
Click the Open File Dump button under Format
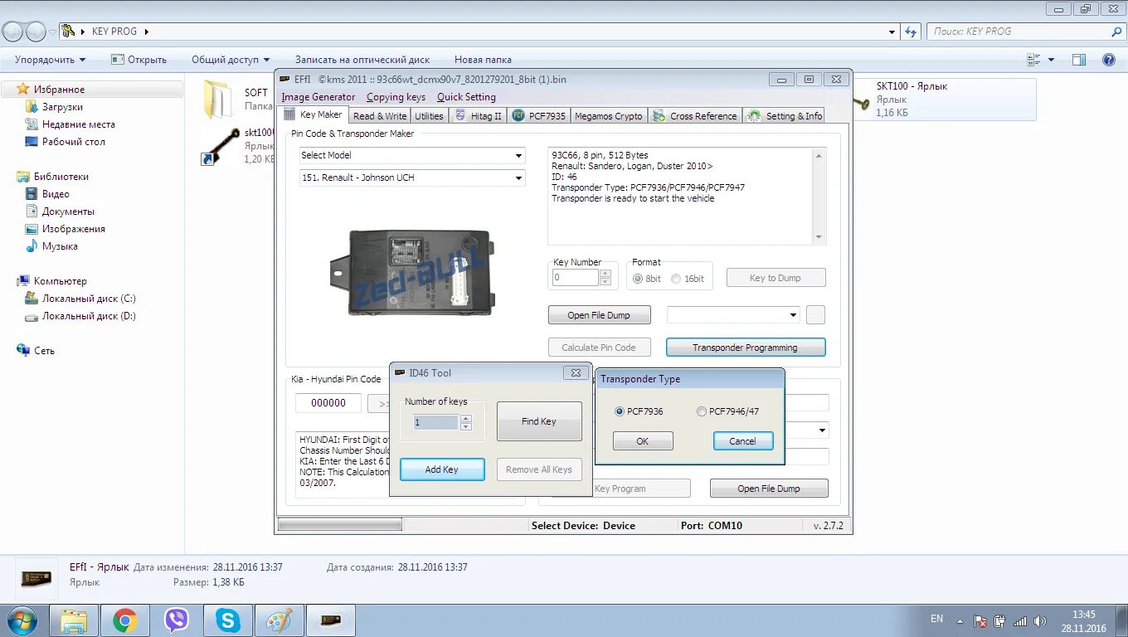(599, 315)
